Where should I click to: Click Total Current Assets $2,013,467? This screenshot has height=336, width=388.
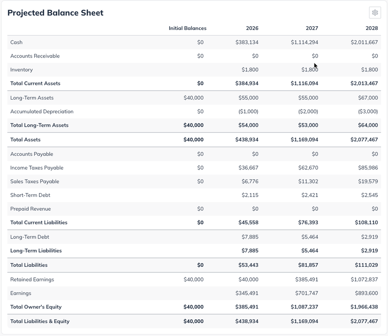coord(364,83)
